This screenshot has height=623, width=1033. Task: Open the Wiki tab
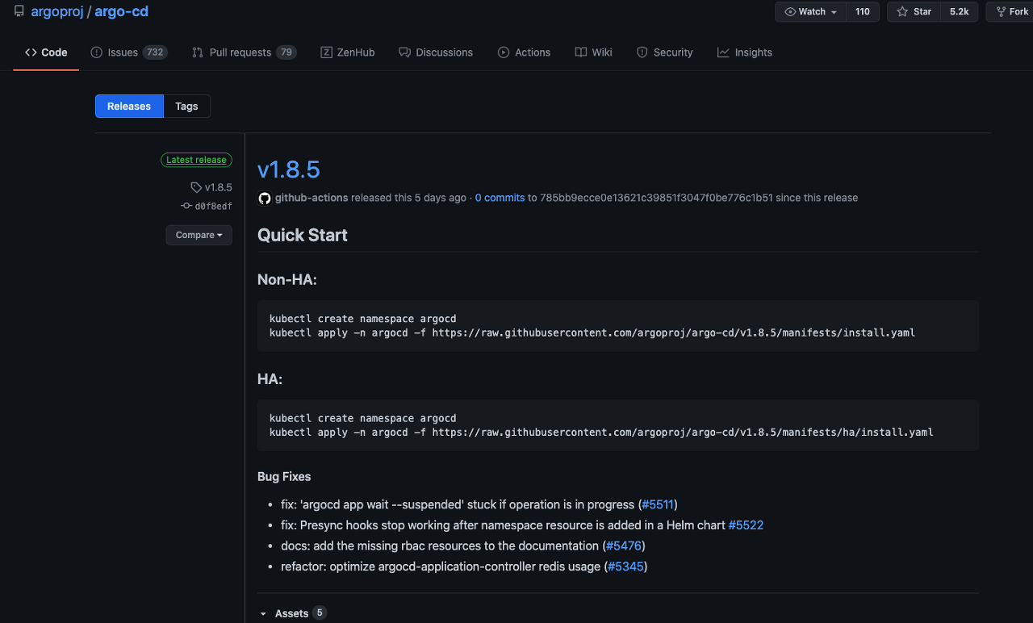[593, 52]
